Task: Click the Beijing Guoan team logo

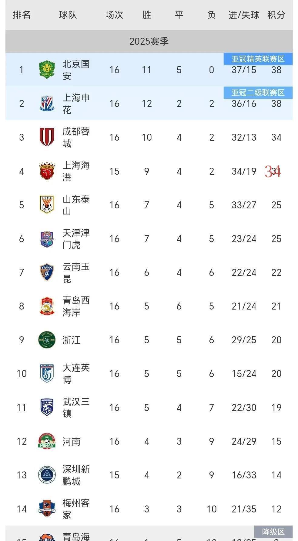Action: point(47,70)
